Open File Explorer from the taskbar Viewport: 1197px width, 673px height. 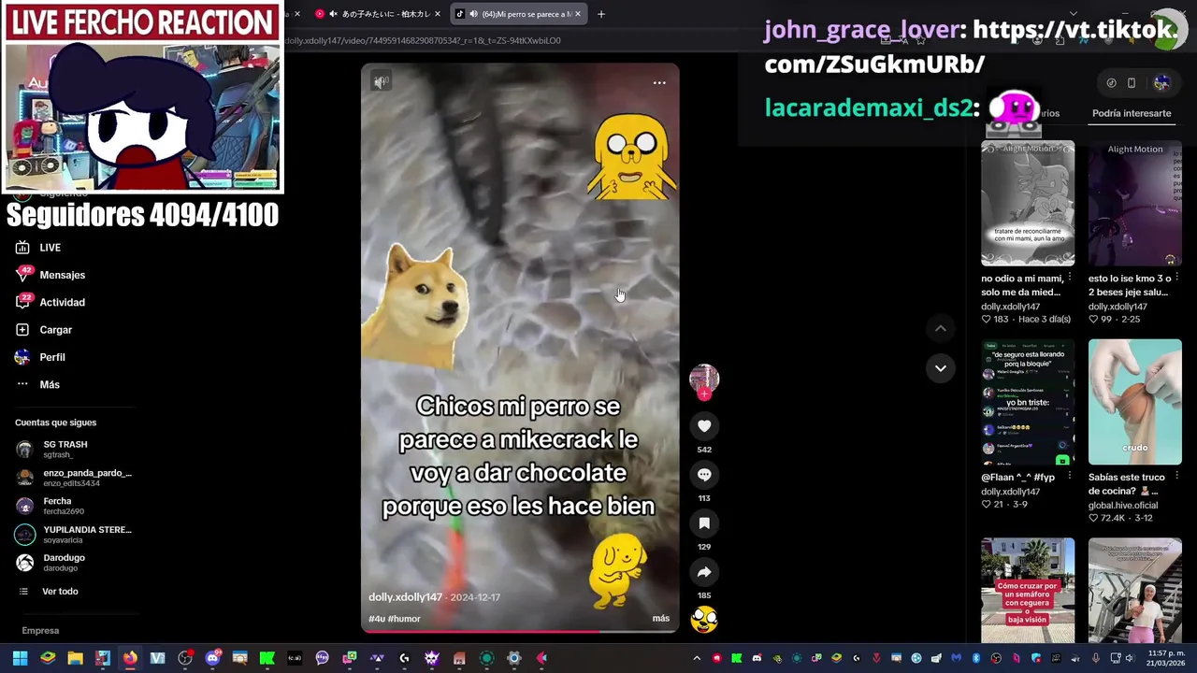pyautogui.click(x=75, y=658)
